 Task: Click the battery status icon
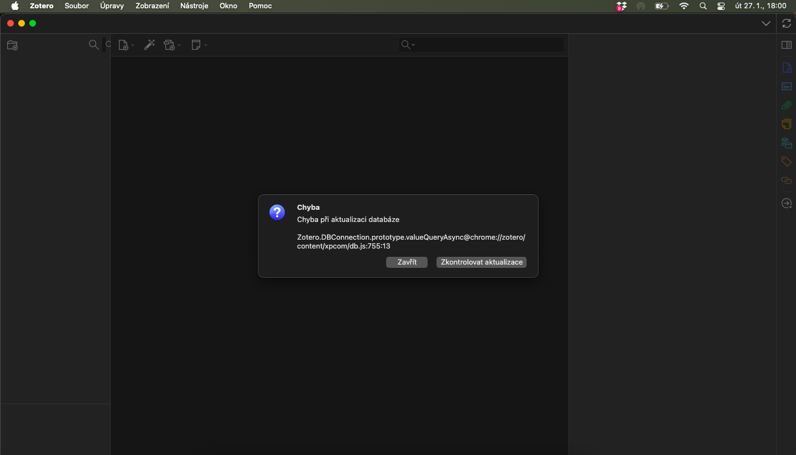(x=662, y=6)
